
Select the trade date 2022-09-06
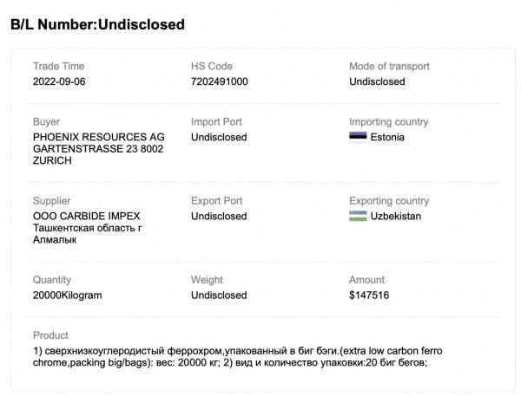(x=59, y=81)
